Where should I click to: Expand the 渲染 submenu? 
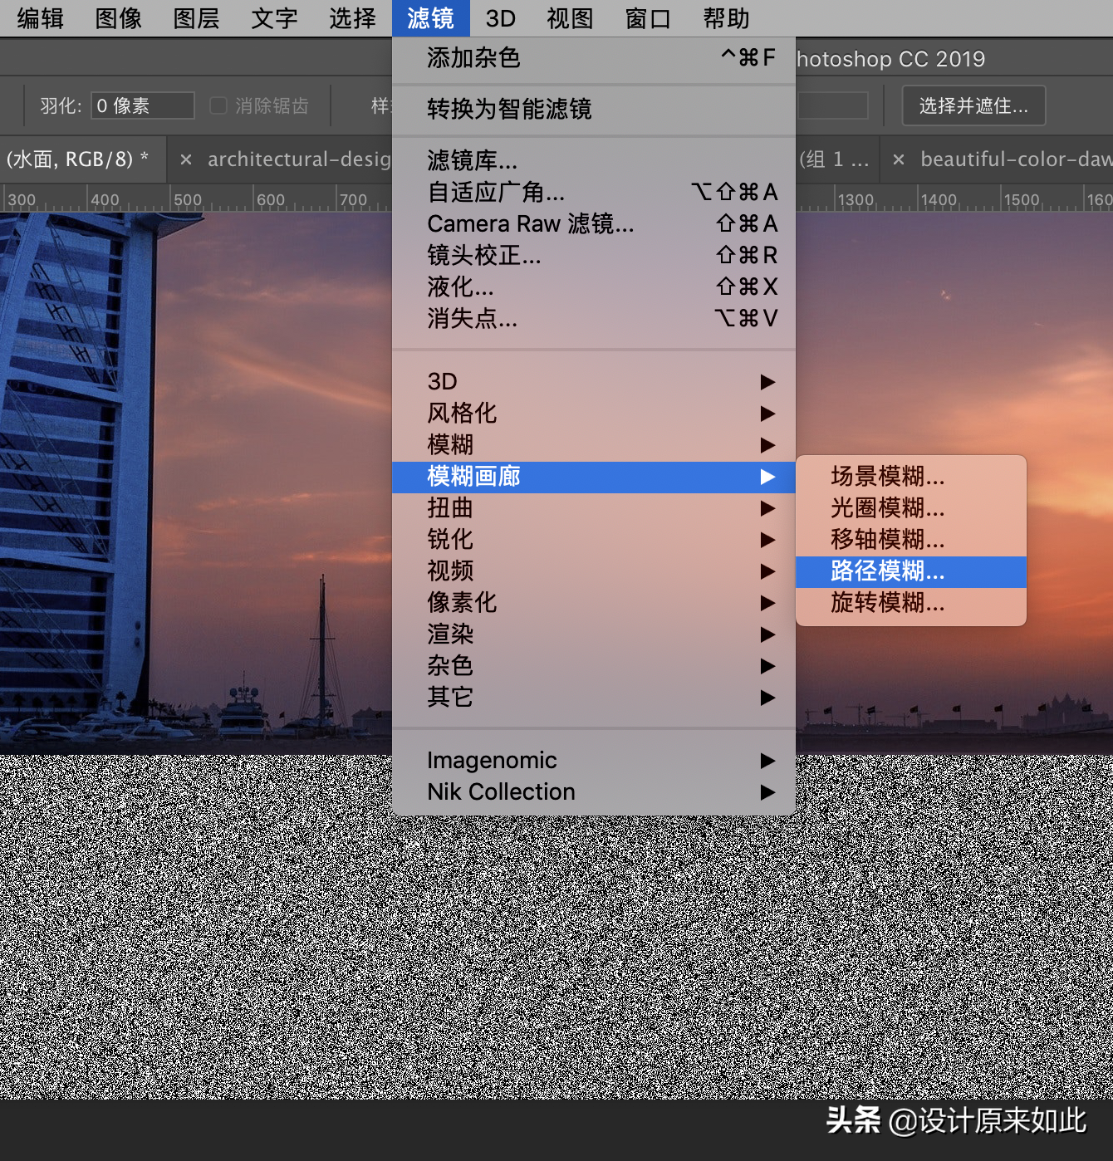pos(594,634)
